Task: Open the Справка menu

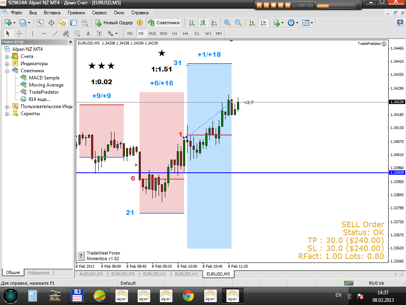Action: pyautogui.click(x=140, y=12)
